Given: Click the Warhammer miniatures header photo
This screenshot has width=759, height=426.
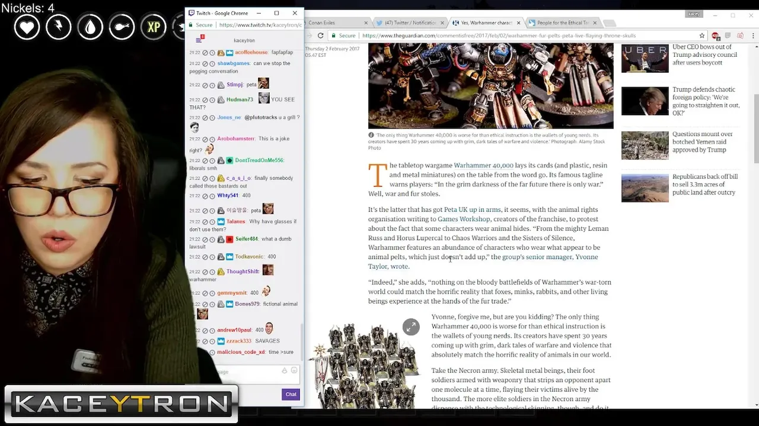Looking at the screenshot, I should click(491, 86).
